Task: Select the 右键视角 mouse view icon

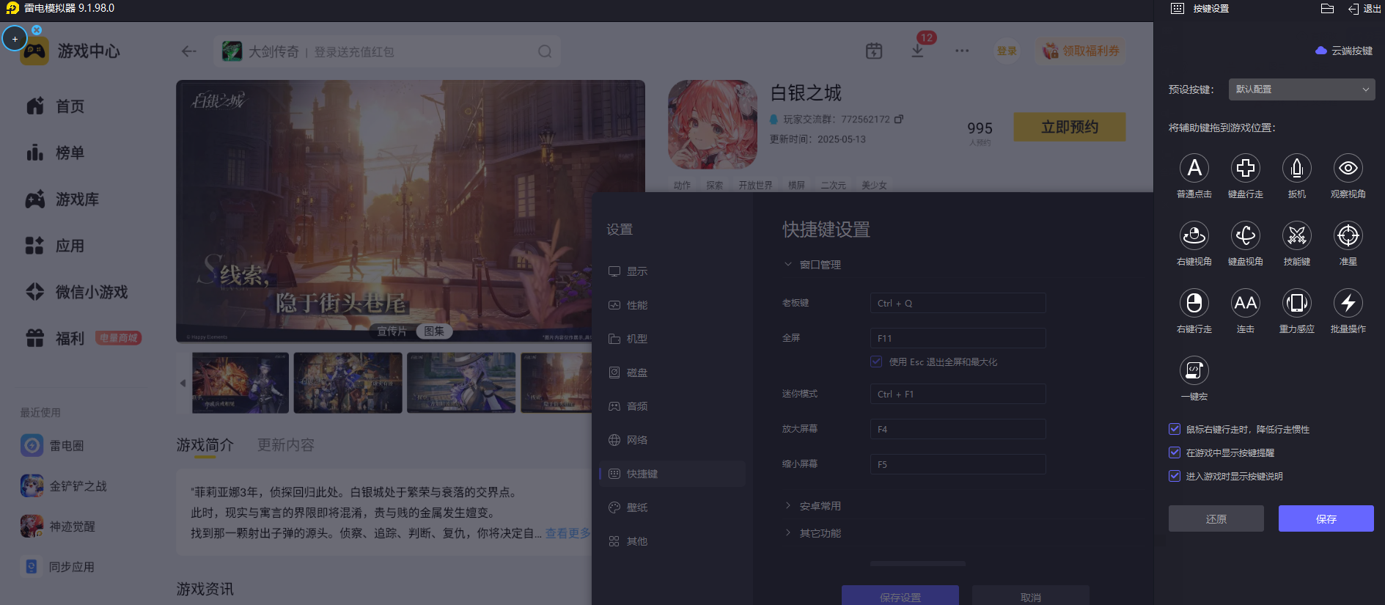Action: pos(1194,235)
